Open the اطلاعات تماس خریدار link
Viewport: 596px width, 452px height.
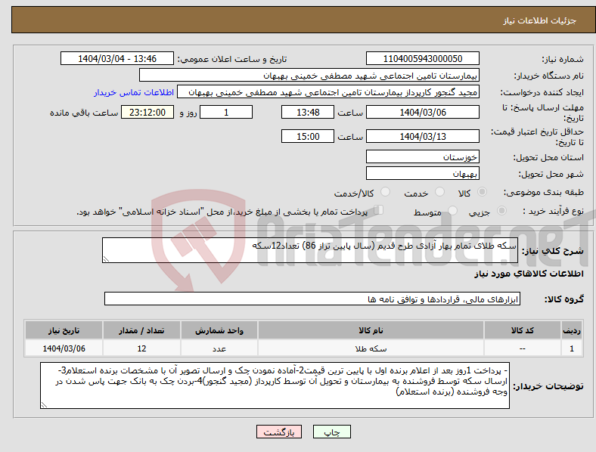click(x=134, y=92)
